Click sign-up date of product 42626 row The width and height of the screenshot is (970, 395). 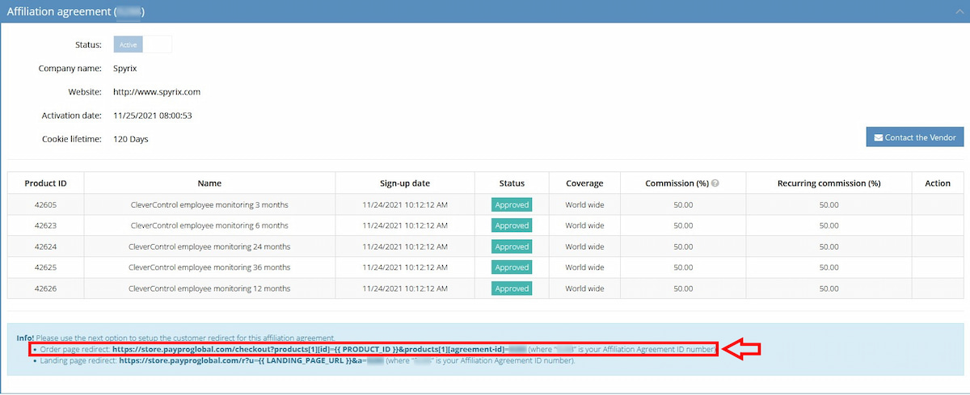point(405,288)
